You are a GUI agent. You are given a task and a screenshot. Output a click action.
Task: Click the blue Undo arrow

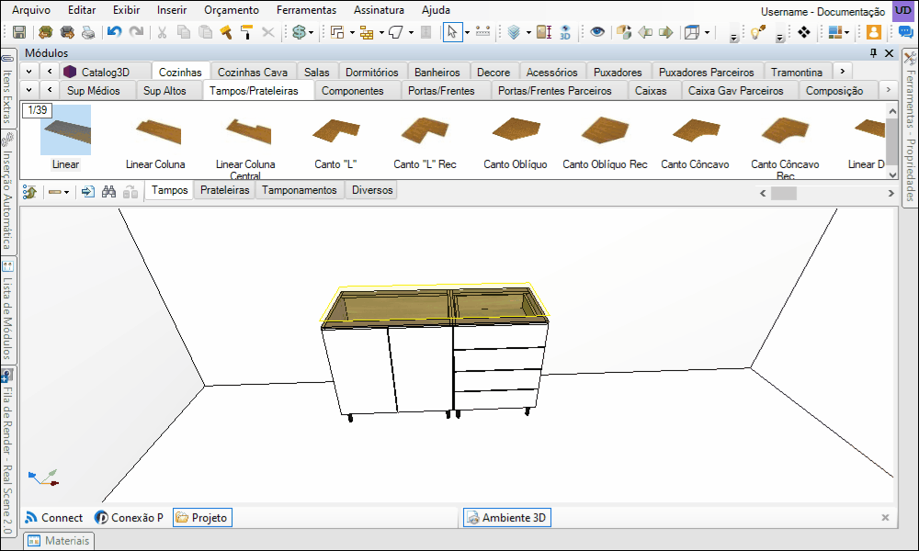pyautogui.click(x=114, y=32)
